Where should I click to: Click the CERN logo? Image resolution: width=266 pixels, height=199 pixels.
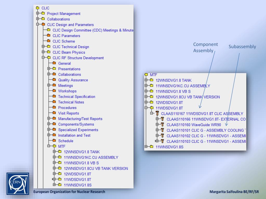[18, 184]
